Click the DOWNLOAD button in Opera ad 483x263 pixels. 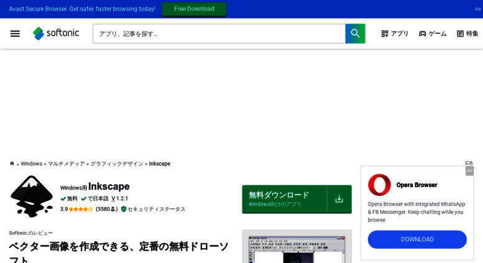(x=417, y=239)
